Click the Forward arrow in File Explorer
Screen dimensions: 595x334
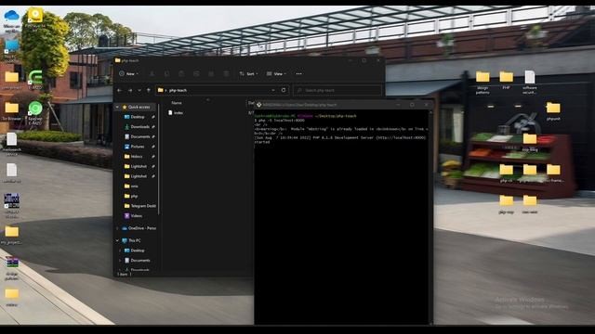pos(130,90)
